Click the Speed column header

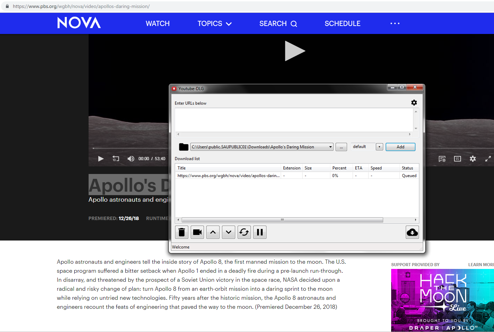tap(384, 168)
